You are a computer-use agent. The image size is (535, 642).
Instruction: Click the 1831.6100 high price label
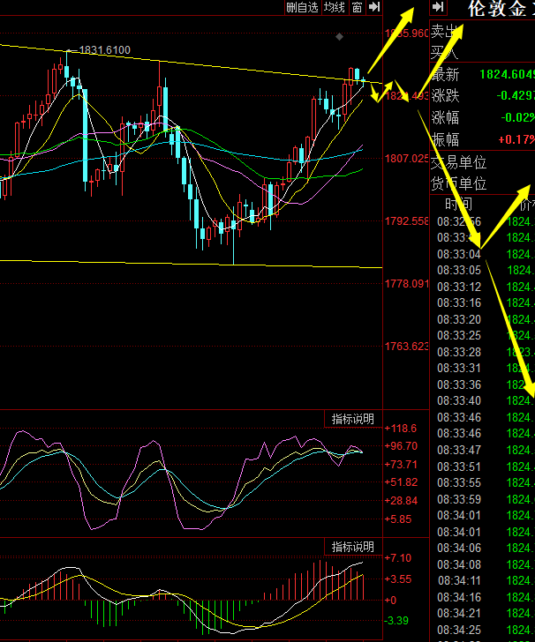[x=104, y=50]
